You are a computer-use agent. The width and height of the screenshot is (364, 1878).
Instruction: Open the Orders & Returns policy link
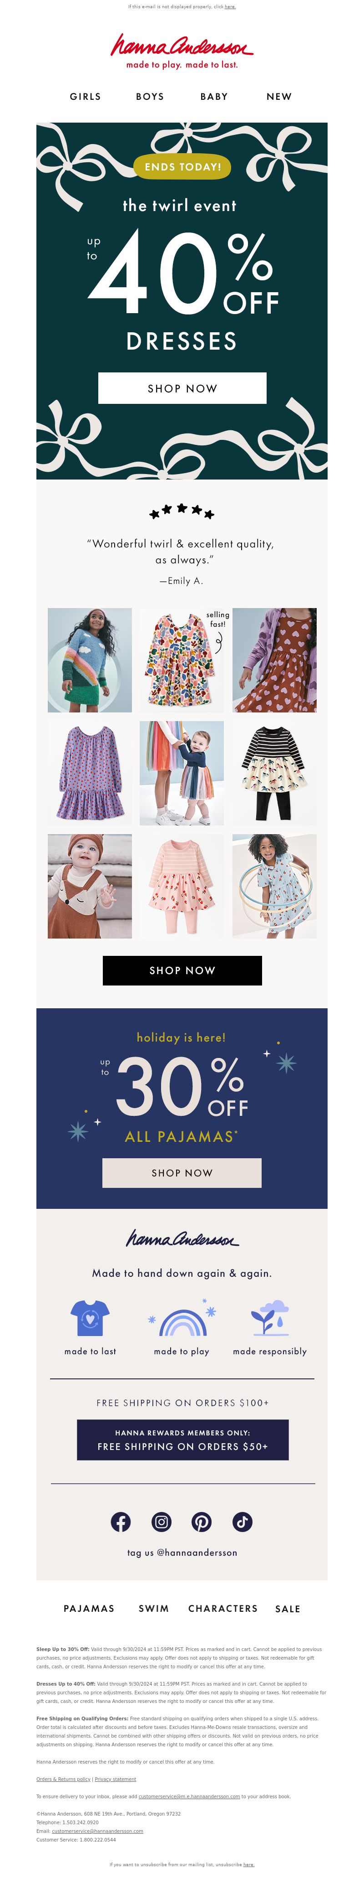click(63, 1780)
